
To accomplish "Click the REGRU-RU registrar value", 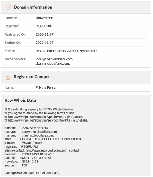I will 44,26.
